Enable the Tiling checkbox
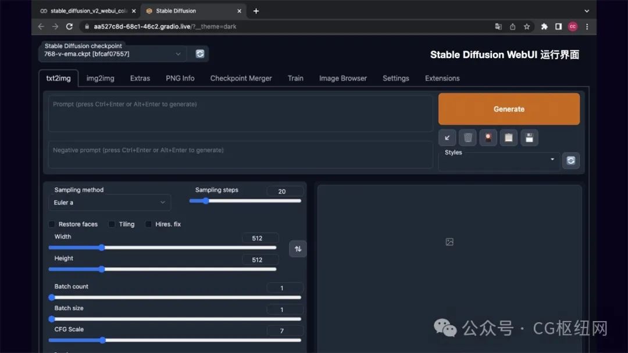Image resolution: width=628 pixels, height=353 pixels. [112, 224]
